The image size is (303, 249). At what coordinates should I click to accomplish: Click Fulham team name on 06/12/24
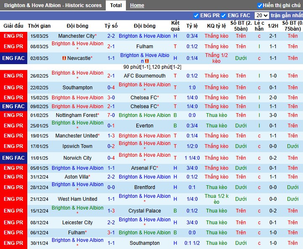click(x=77, y=233)
